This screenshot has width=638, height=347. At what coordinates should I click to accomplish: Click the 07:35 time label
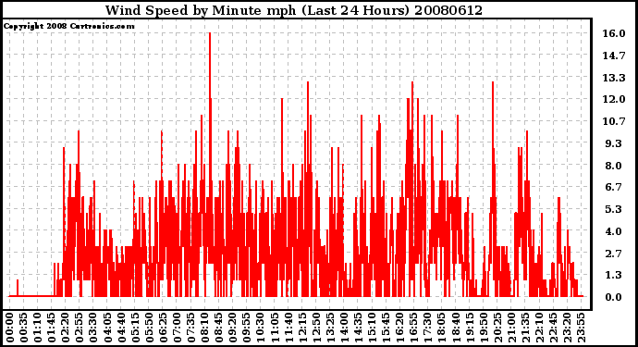pyautogui.click(x=190, y=328)
